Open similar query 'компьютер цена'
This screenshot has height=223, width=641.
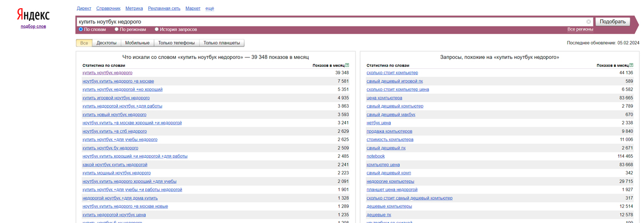(383, 165)
